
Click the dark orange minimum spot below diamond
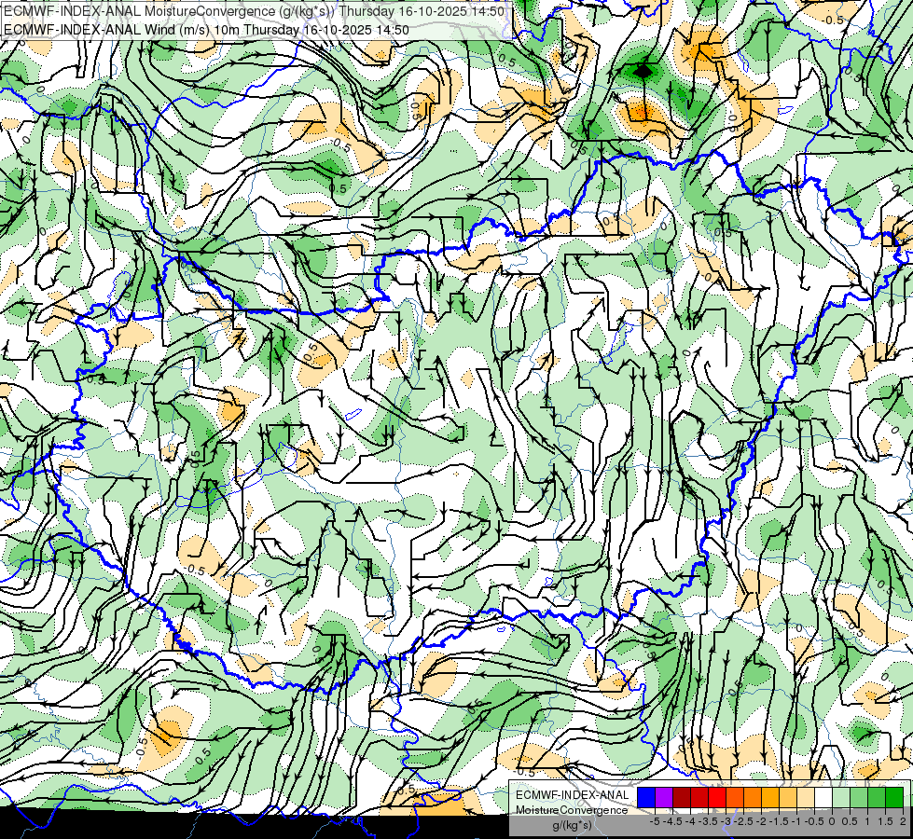coord(640,110)
